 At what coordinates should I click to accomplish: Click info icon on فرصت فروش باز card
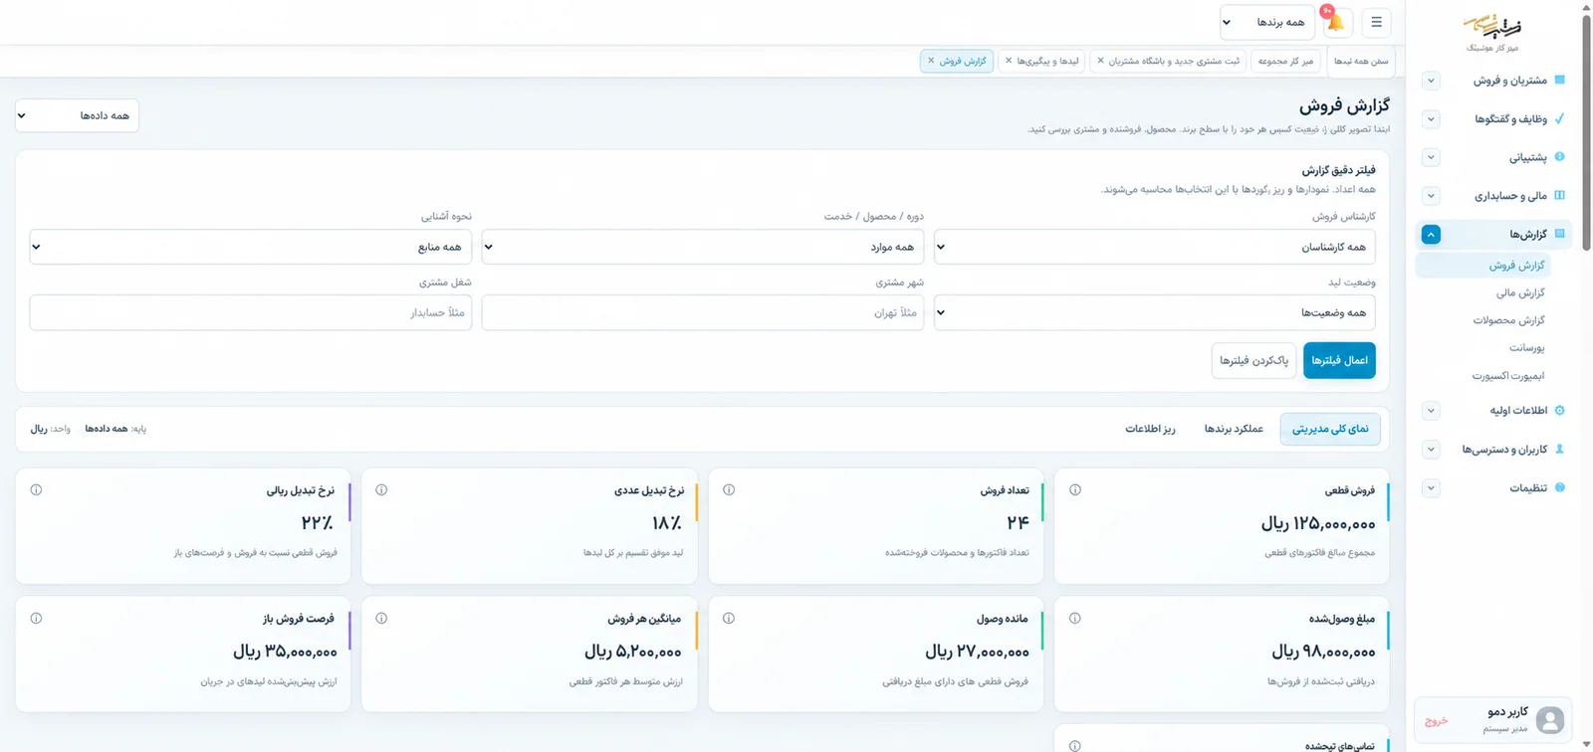pos(36,618)
